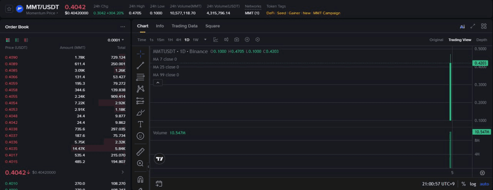Click the 0.4010 bid price row
Image resolution: width=493 pixels, height=190 pixels.
tap(65, 183)
